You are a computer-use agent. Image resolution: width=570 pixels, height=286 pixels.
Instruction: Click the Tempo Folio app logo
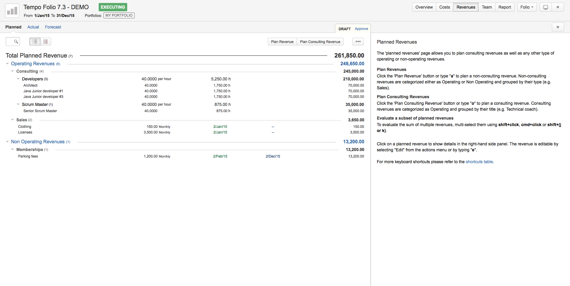(12, 10)
